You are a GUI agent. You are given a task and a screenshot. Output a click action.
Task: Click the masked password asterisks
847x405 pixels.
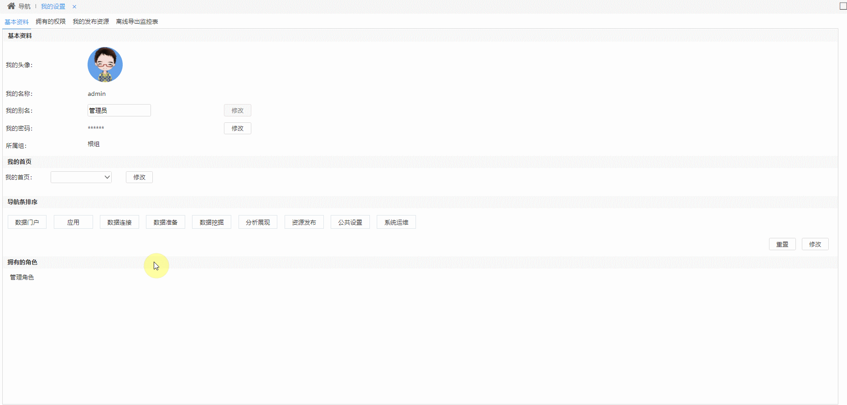tap(96, 128)
